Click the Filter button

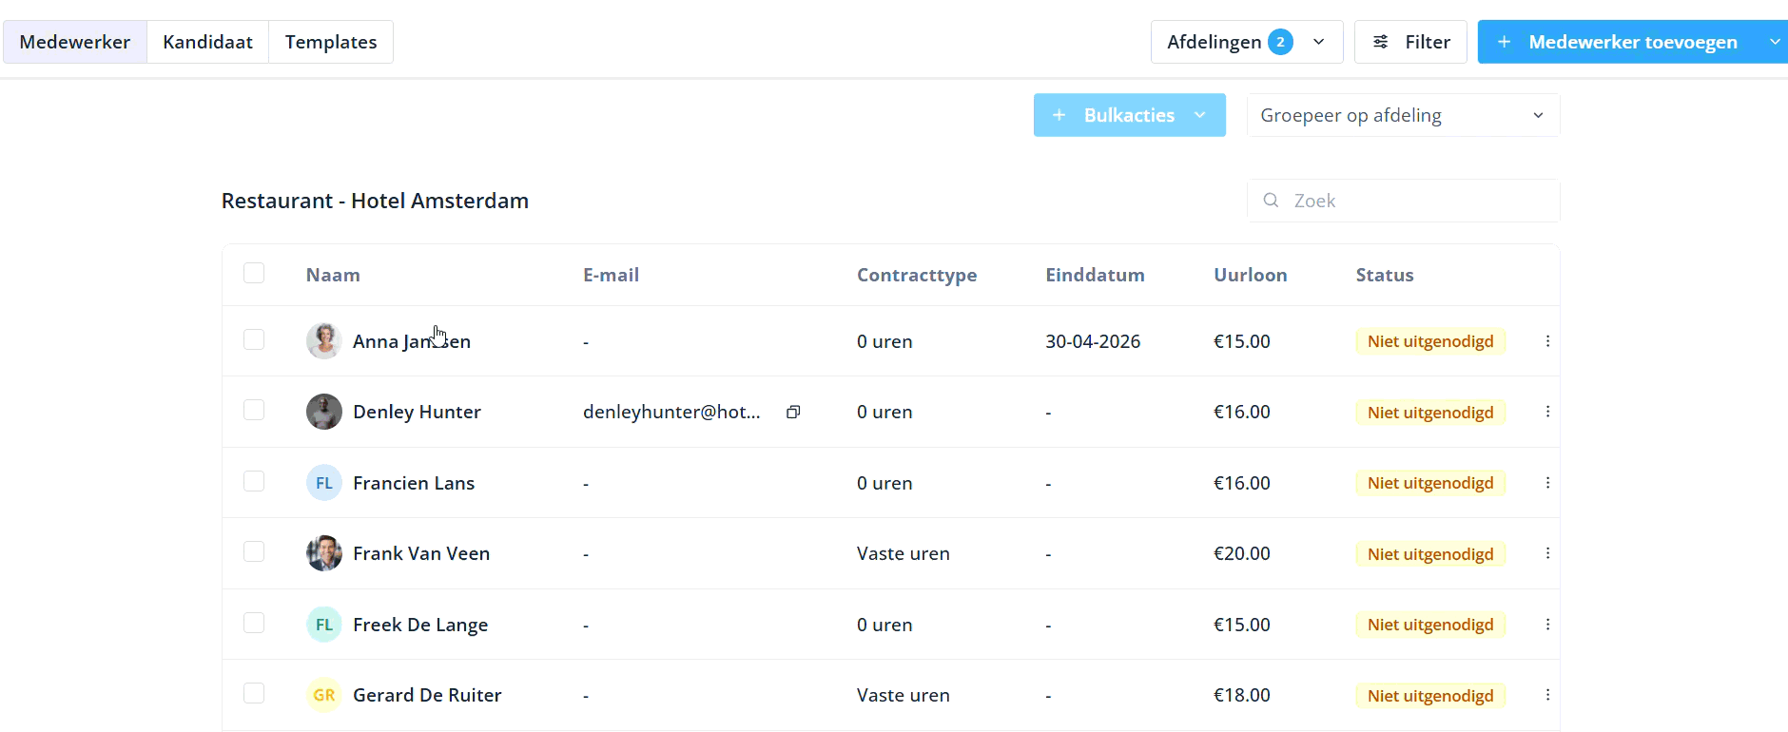pyautogui.click(x=1410, y=42)
